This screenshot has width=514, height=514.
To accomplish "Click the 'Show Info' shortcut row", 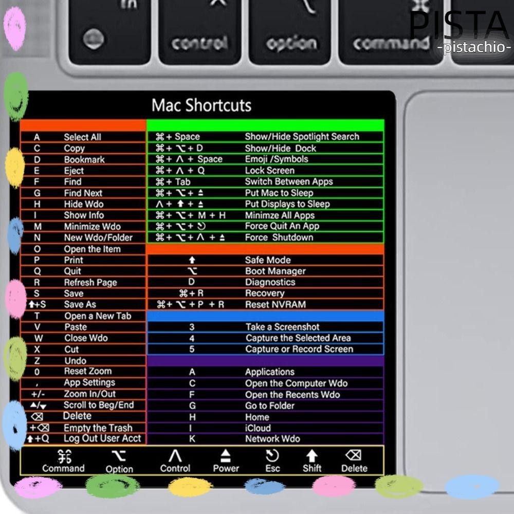I will tap(83, 215).
